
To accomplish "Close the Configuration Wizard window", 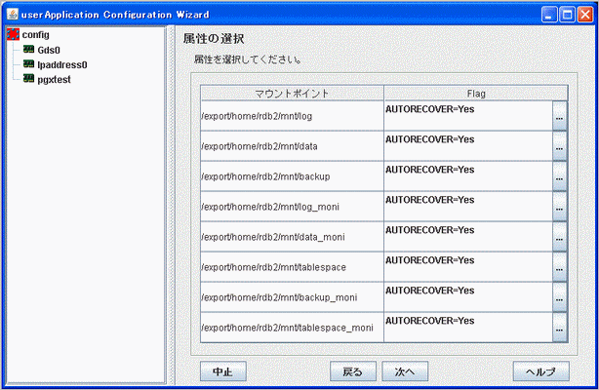I will (x=585, y=15).
